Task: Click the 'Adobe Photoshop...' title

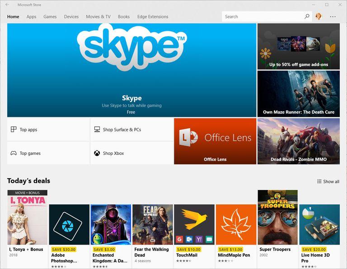Action: coord(64,258)
